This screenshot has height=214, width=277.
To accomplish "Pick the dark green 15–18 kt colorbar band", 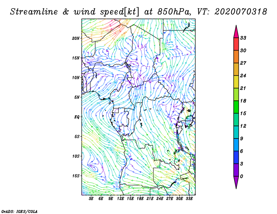I will 236,107.
